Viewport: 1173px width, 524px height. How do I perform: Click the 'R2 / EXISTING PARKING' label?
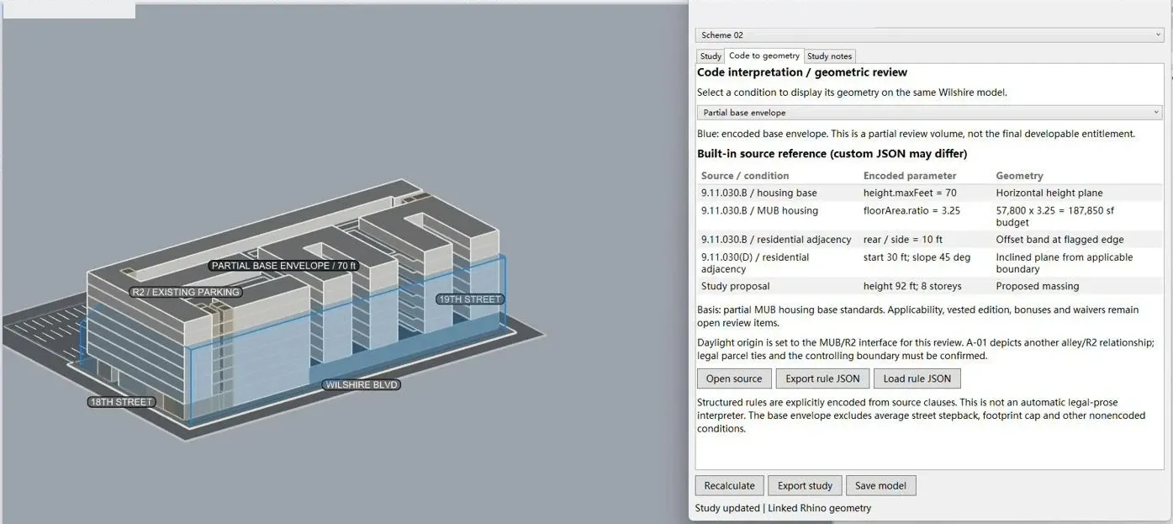(186, 293)
